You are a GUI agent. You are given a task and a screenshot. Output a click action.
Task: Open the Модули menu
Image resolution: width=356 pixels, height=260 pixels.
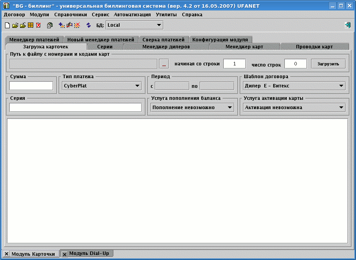pyautogui.click(x=39, y=14)
